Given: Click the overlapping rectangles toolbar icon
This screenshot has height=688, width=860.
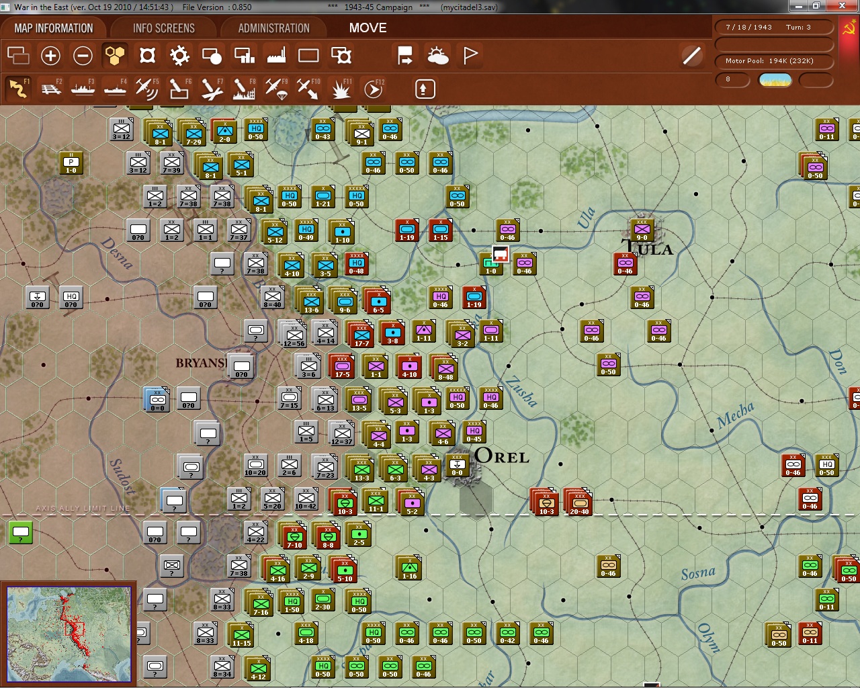Looking at the screenshot, I should [18, 55].
